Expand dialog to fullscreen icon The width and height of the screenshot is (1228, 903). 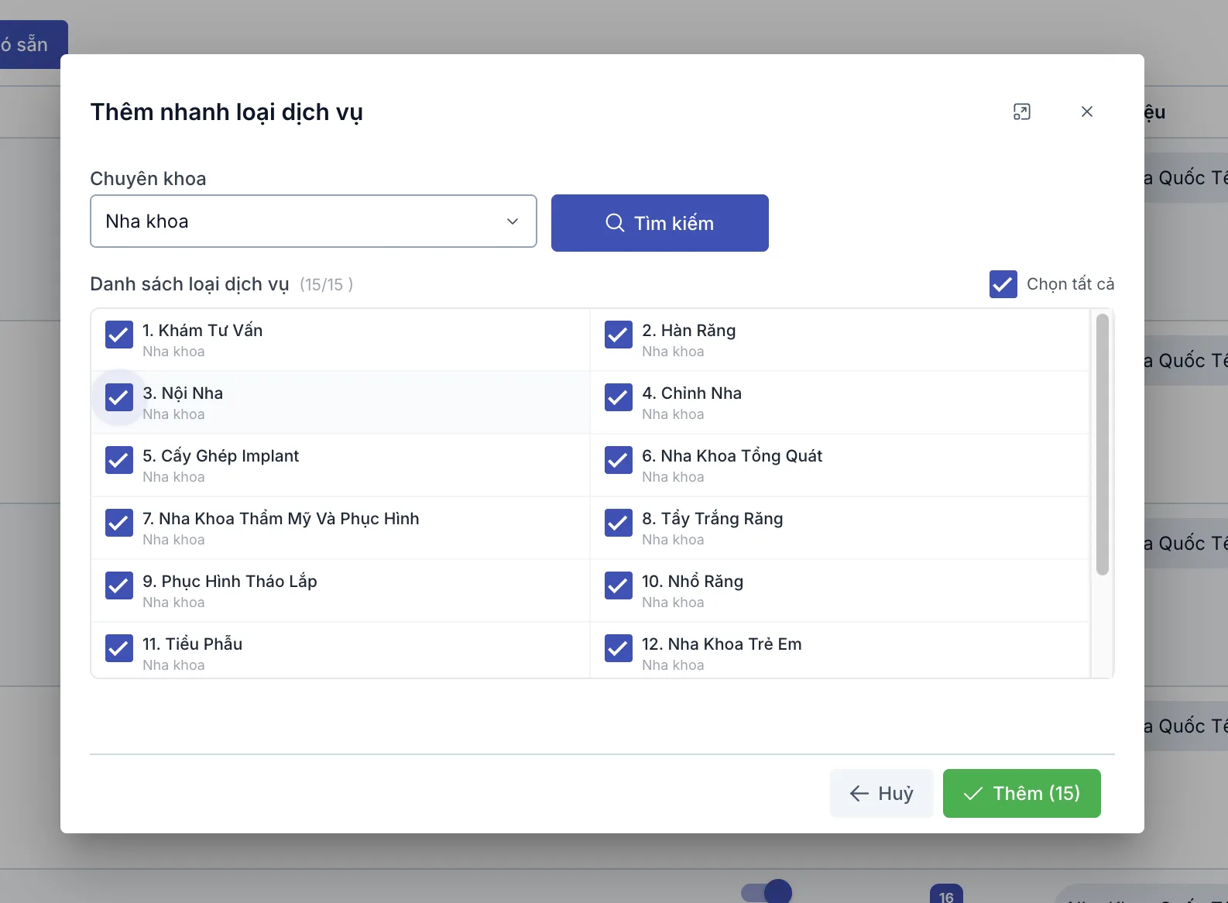coord(1022,112)
